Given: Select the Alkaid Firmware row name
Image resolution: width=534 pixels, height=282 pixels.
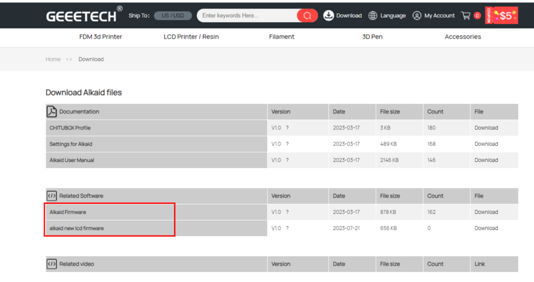Looking at the screenshot, I should tap(68, 212).
